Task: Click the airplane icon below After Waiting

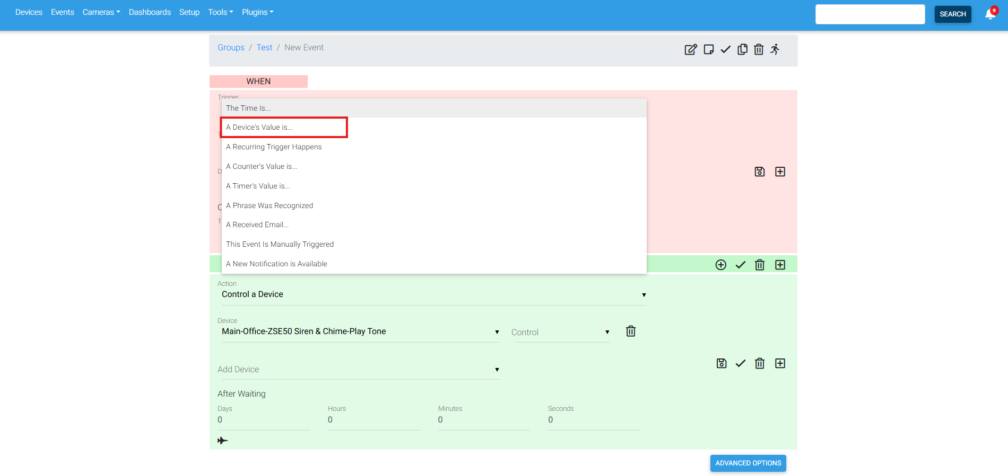Action: click(x=222, y=441)
